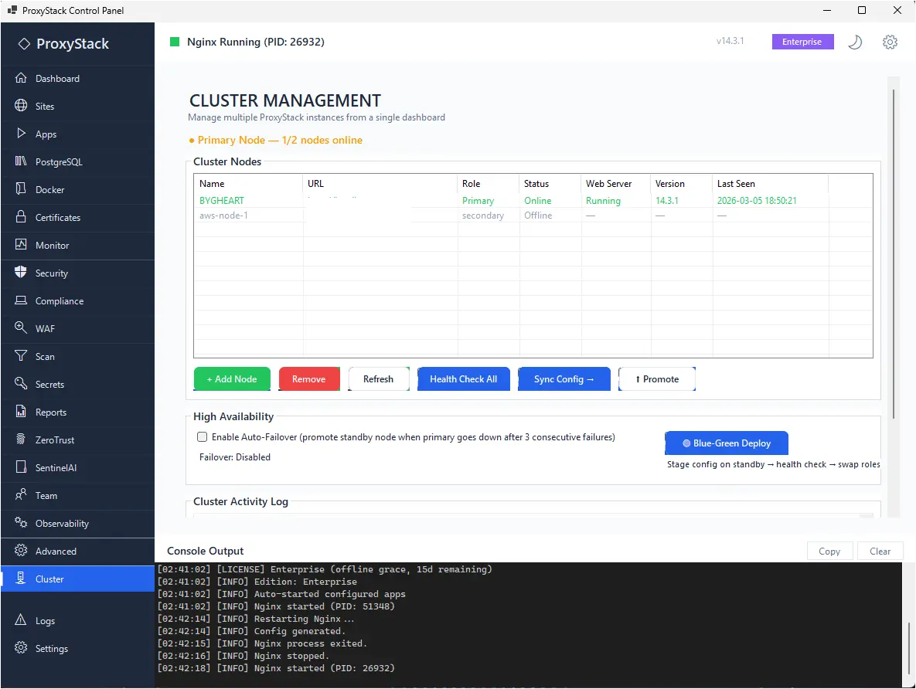Click the sidebar Settings gear icon
The image size is (916, 689).
(21, 647)
